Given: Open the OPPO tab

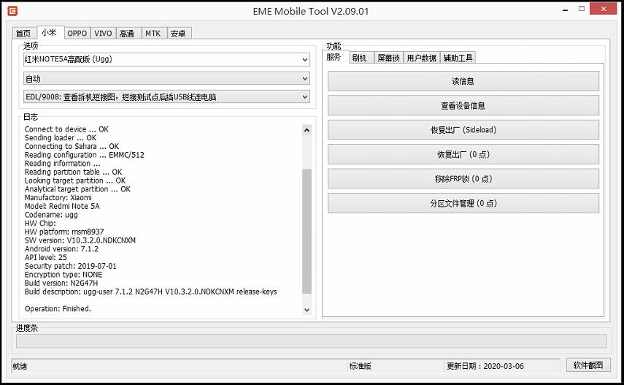Looking at the screenshot, I should coord(77,34).
